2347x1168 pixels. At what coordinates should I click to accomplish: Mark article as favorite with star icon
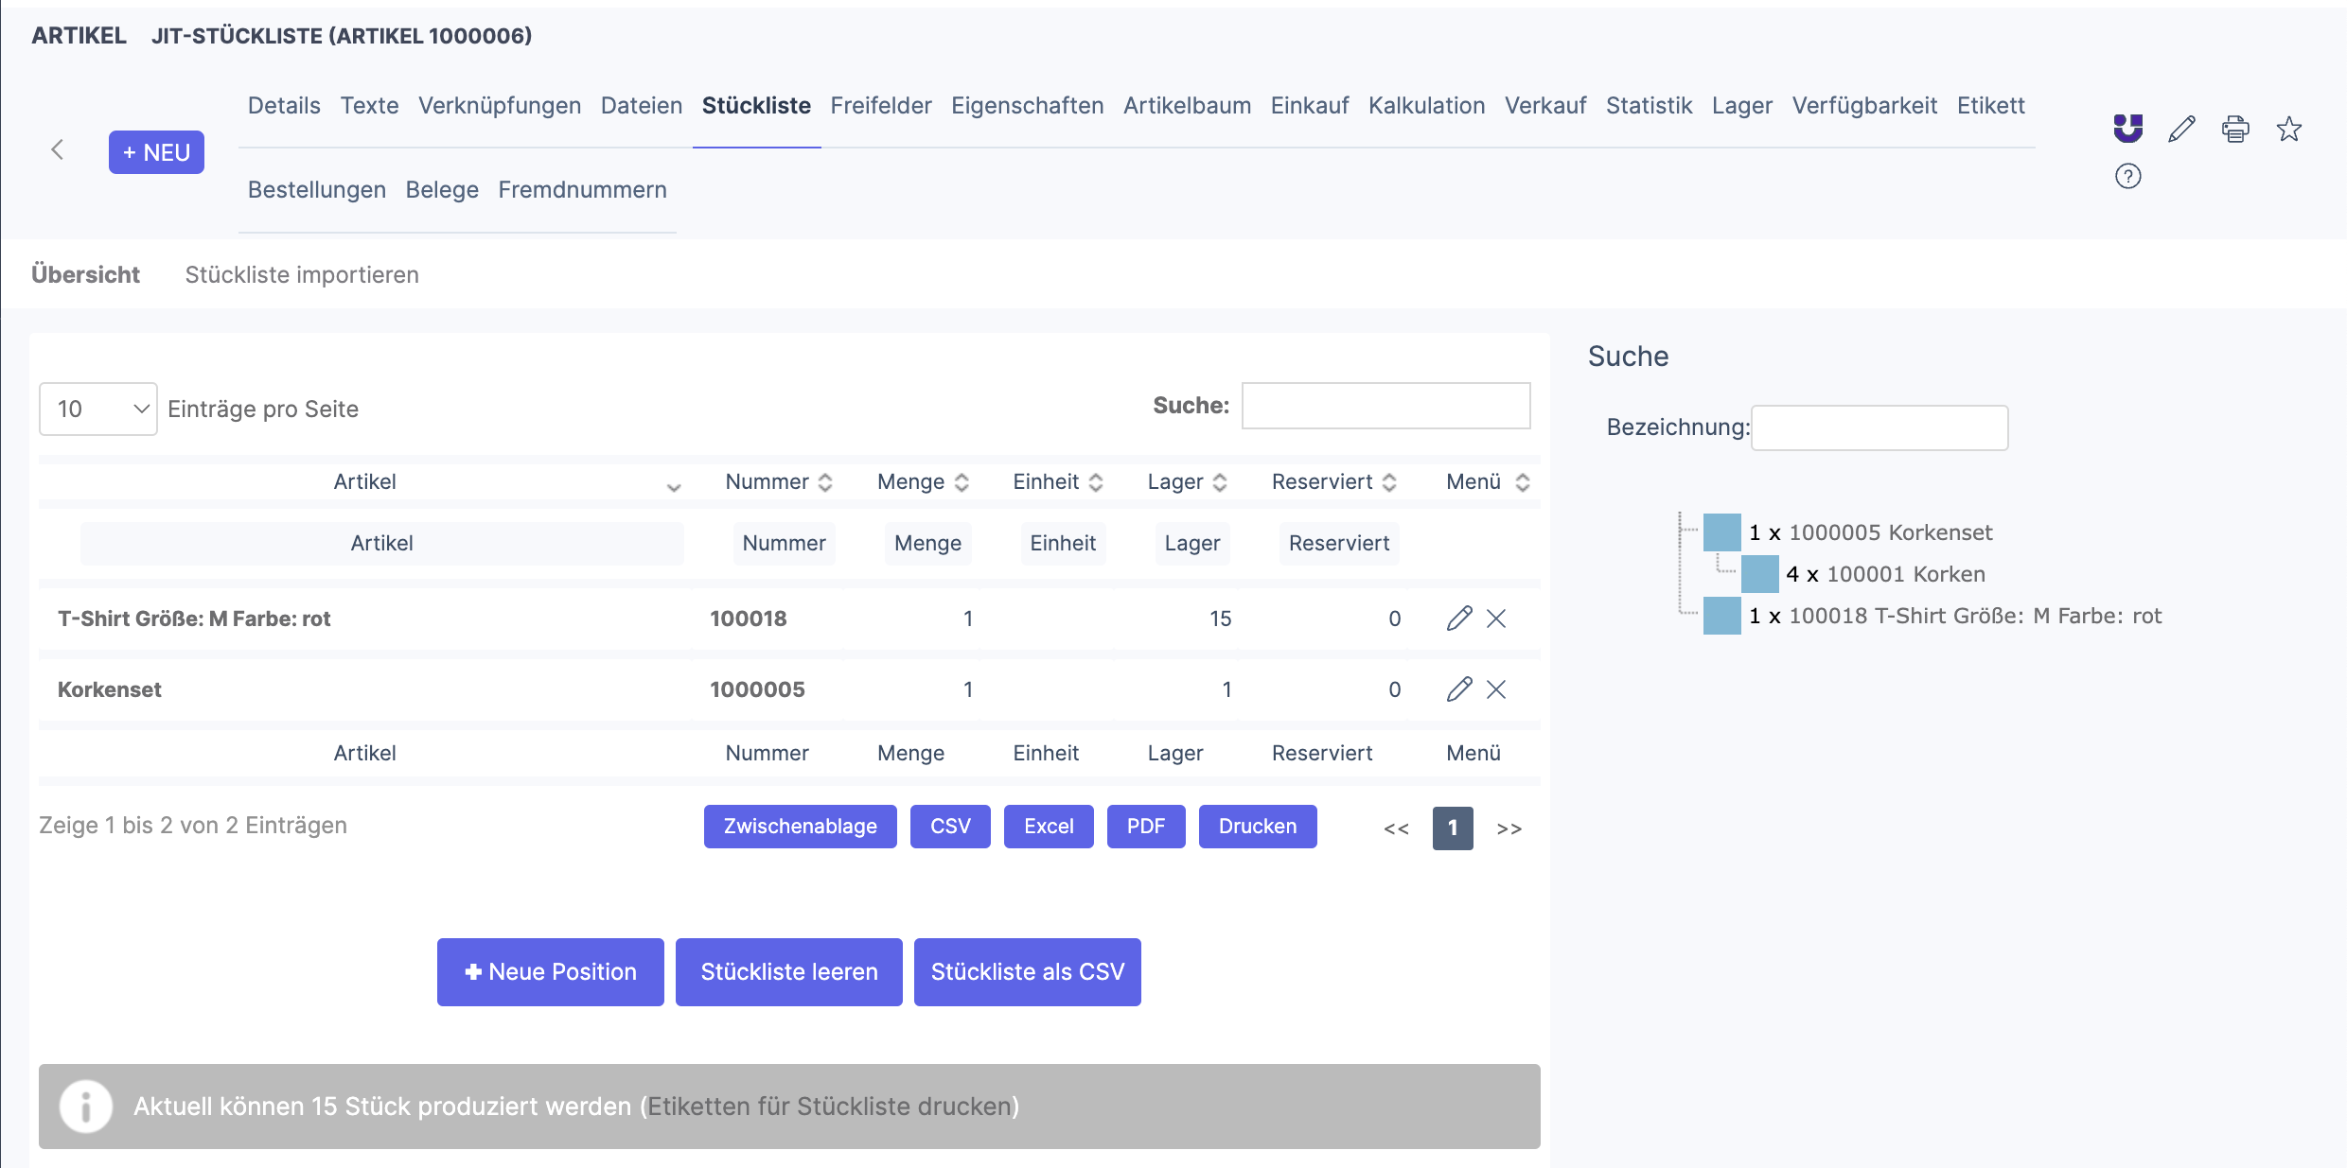(2288, 129)
